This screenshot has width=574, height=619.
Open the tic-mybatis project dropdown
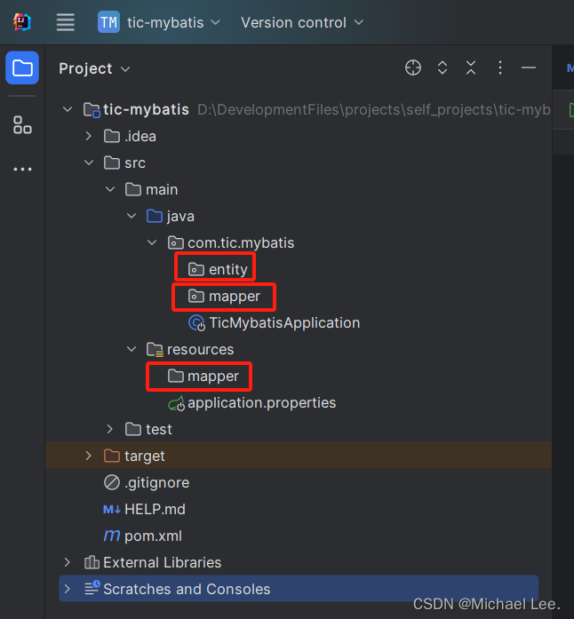pyautogui.click(x=159, y=22)
